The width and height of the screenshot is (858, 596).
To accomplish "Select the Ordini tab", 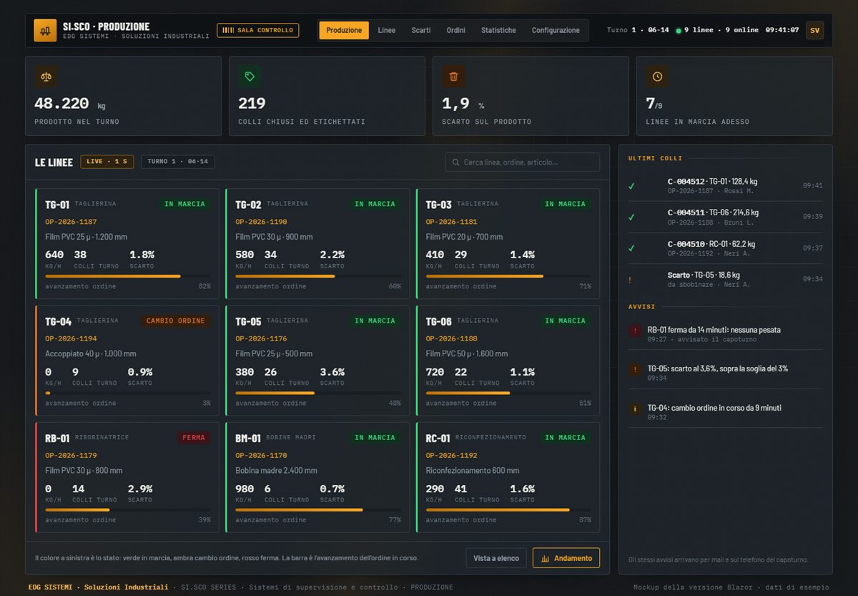I will pyautogui.click(x=456, y=30).
